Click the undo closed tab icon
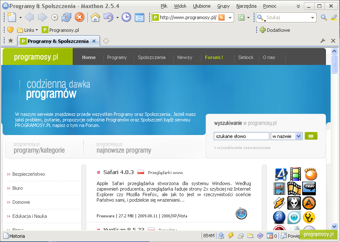This screenshot has height=242, width=340. tap(108, 17)
